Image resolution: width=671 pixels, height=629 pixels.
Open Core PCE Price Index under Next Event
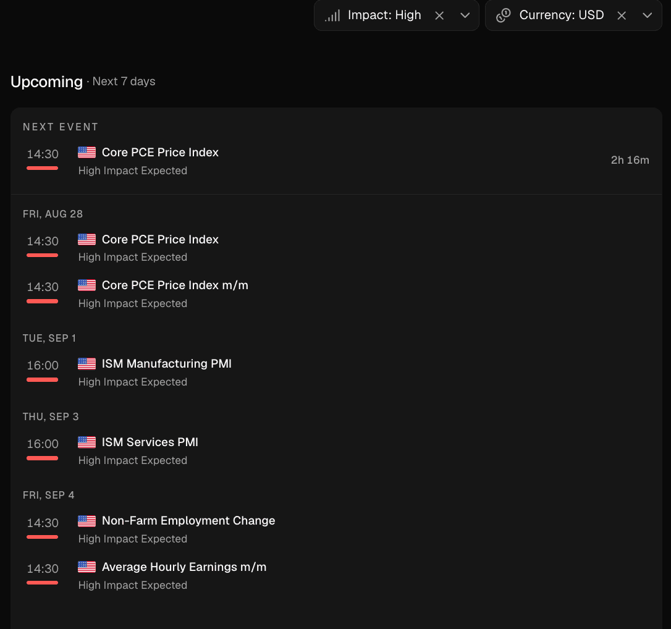pyautogui.click(x=160, y=153)
